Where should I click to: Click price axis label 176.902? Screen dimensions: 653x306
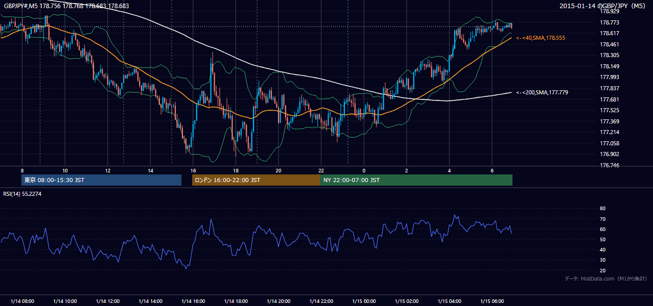coord(610,154)
